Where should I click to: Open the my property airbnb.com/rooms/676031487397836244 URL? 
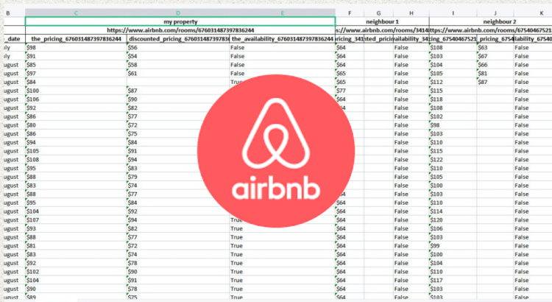(180, 30)
